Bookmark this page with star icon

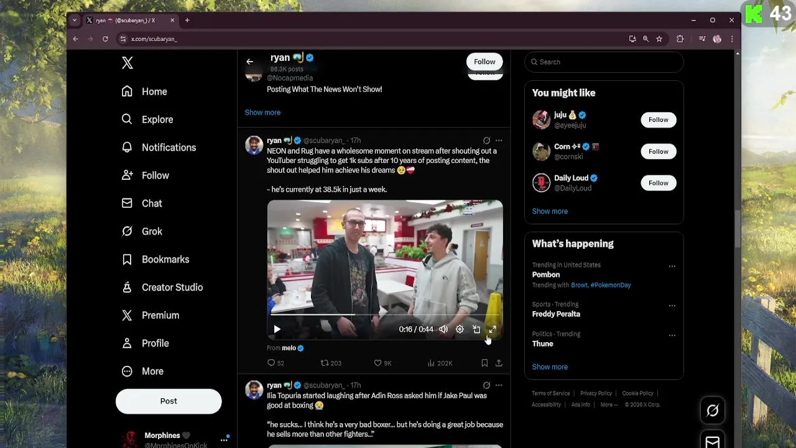pyautogui.click(x=659, y=39)
